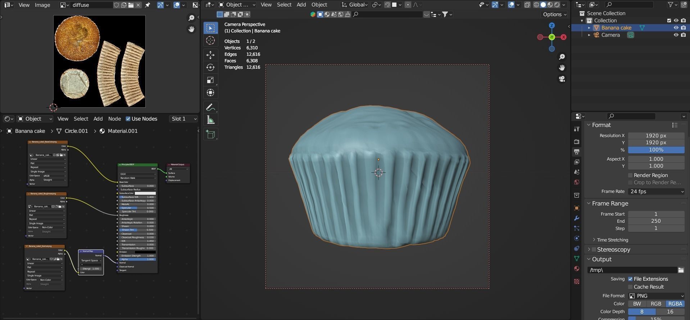Screen dimensions: 690x320
Task: Select the Measure tool
Action: 210,120
